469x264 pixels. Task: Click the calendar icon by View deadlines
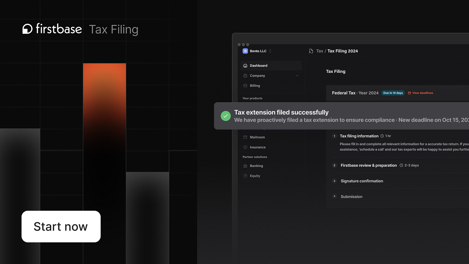(x=409, y=93)
